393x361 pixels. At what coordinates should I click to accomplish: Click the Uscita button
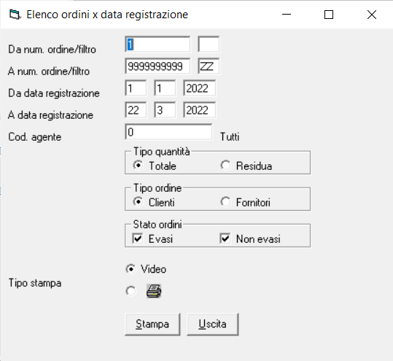tap(213, 324)
